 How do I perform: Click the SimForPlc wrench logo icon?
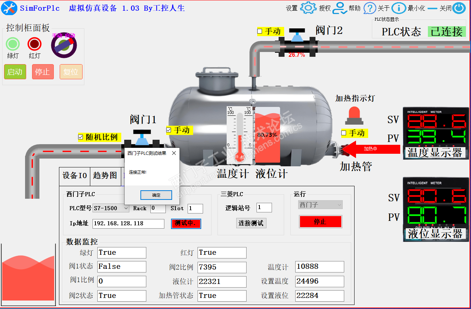pos(9,8)
